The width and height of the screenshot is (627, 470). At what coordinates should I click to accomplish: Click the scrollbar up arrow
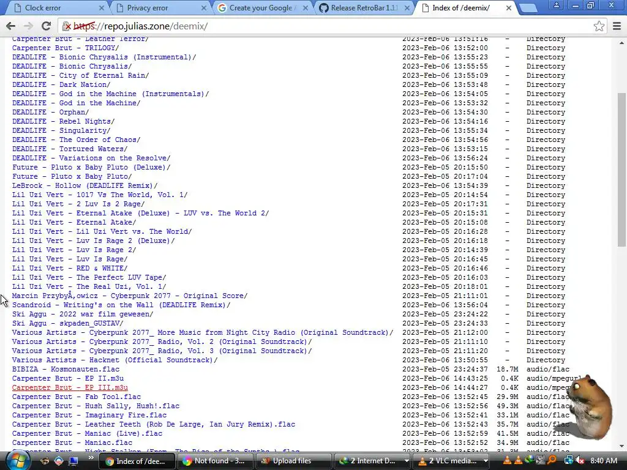[621, 42]
